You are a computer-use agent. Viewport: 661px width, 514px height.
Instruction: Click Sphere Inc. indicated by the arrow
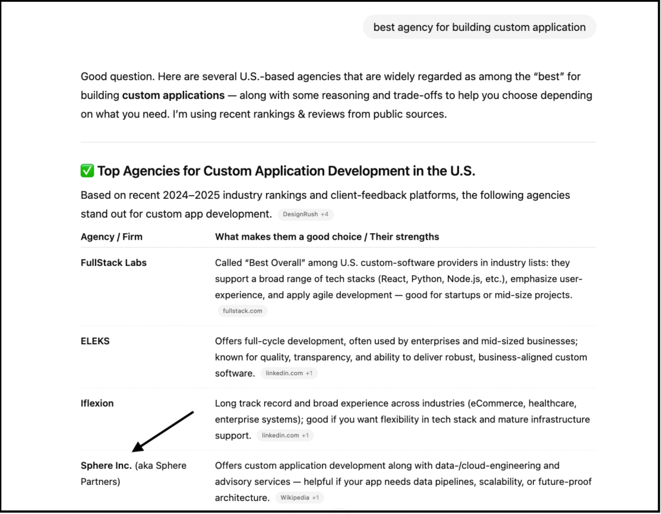105,465
